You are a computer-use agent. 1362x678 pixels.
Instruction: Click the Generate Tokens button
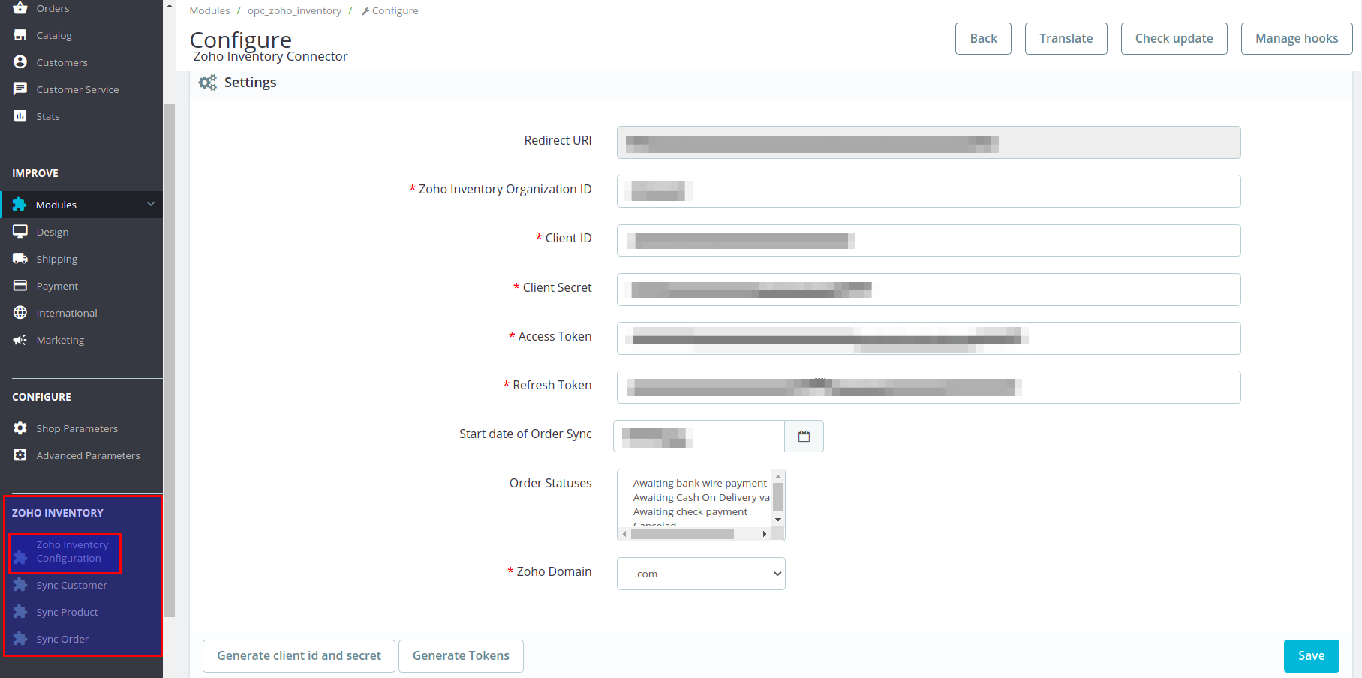coord(461,655)
